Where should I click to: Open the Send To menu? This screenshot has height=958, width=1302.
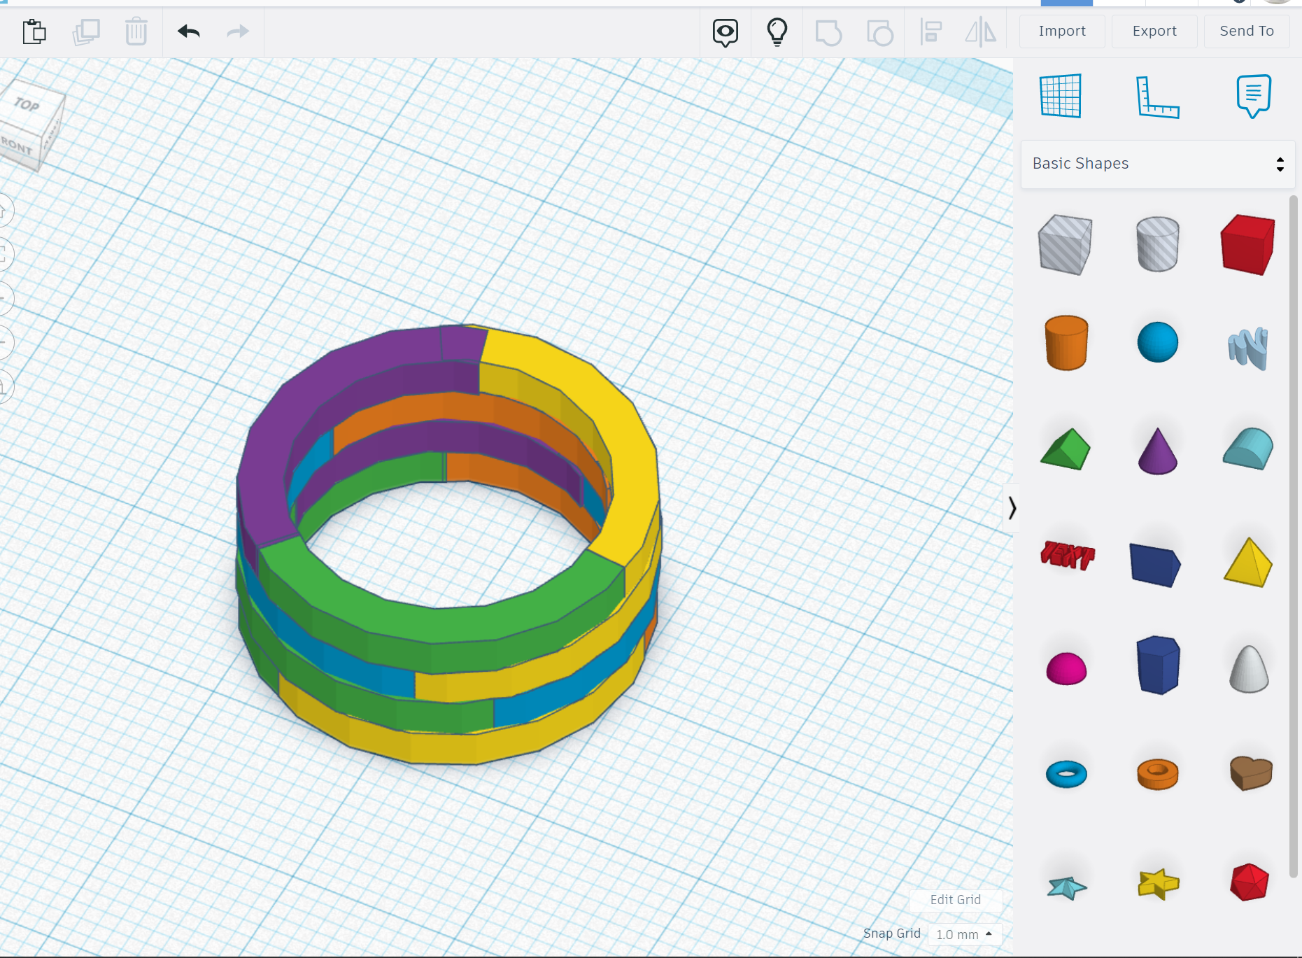1246,31
